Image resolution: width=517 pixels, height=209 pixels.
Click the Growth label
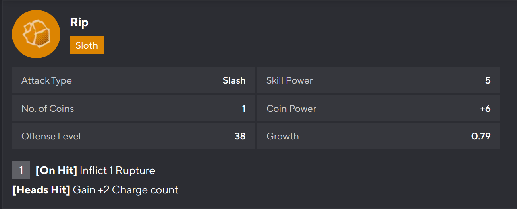tap(282, 136)
